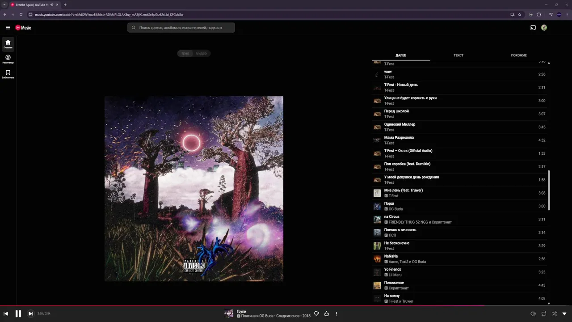Screen dimensions: 572x322
Task: Open the Главная sidebar item
Action: 8,44
